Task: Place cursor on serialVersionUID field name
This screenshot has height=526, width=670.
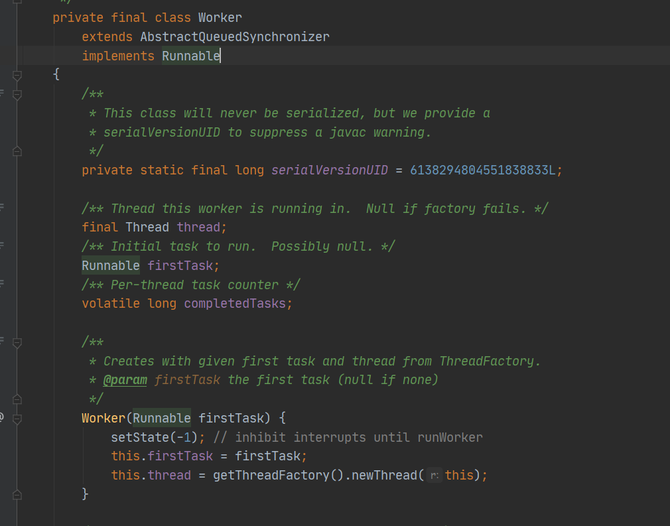Action: tap(329, 170)
